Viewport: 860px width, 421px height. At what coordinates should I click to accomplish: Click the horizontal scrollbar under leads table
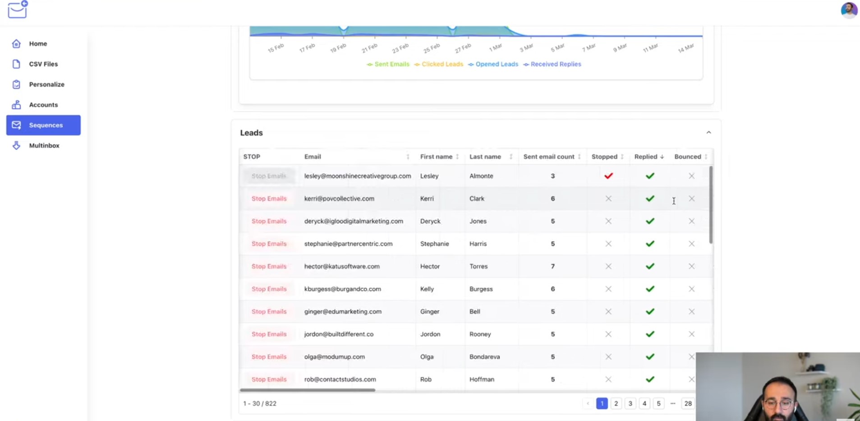coord(308,390)
